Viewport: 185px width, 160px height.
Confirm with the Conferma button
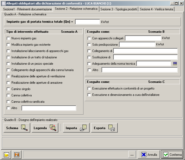pos(172,155)
